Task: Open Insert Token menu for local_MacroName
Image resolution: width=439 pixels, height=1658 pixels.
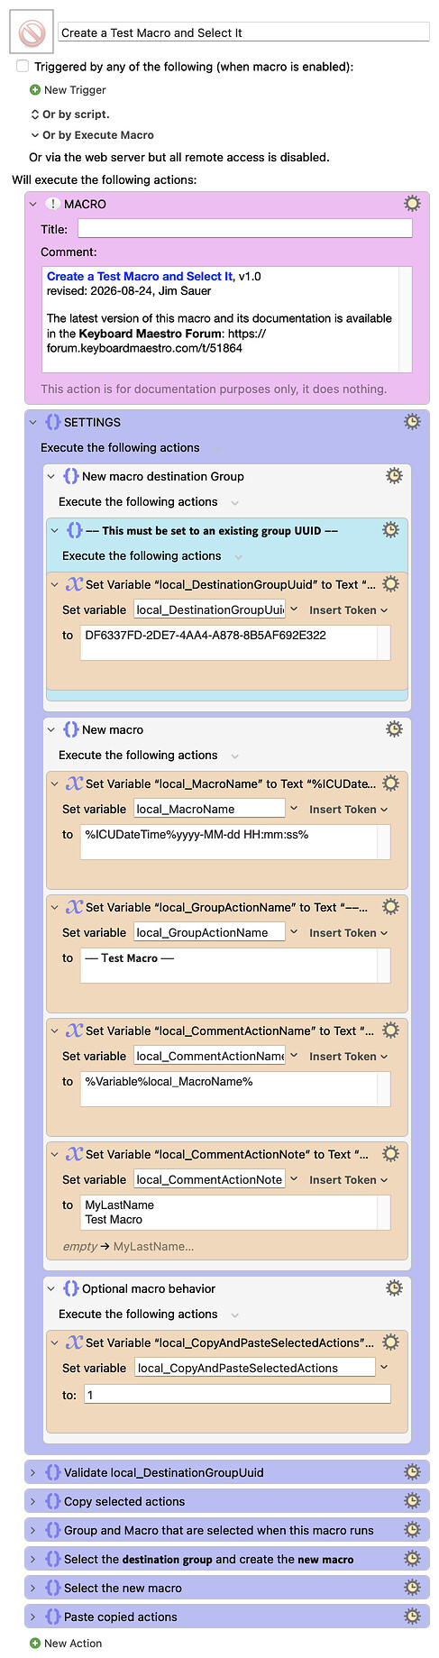Action: (x=348, y=810)
